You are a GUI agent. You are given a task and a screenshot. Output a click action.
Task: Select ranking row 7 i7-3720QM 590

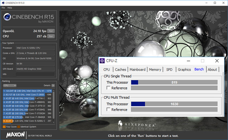click(x=27, y=113)
